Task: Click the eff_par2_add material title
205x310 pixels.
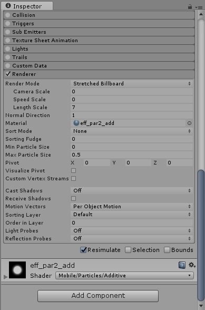Action: tap(52, 265)
